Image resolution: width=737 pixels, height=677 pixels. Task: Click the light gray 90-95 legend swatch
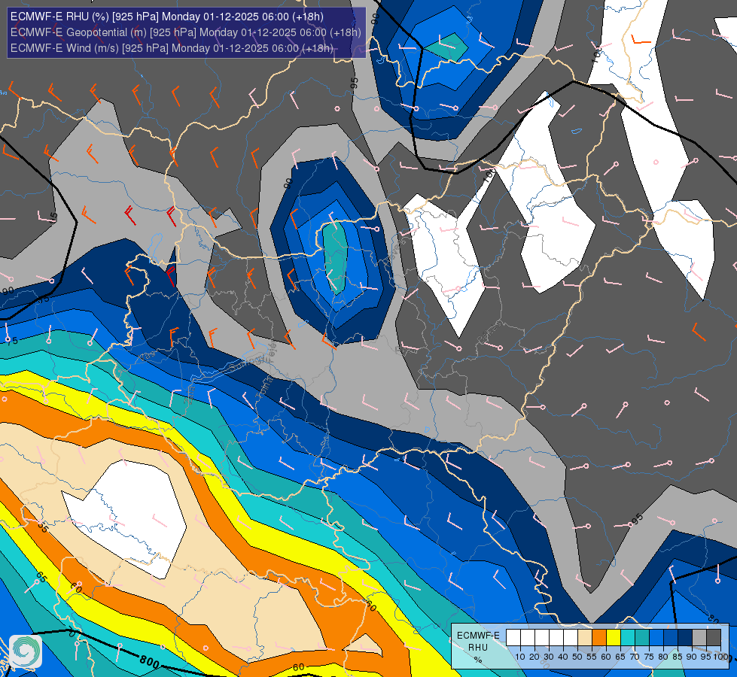point(699,638)
